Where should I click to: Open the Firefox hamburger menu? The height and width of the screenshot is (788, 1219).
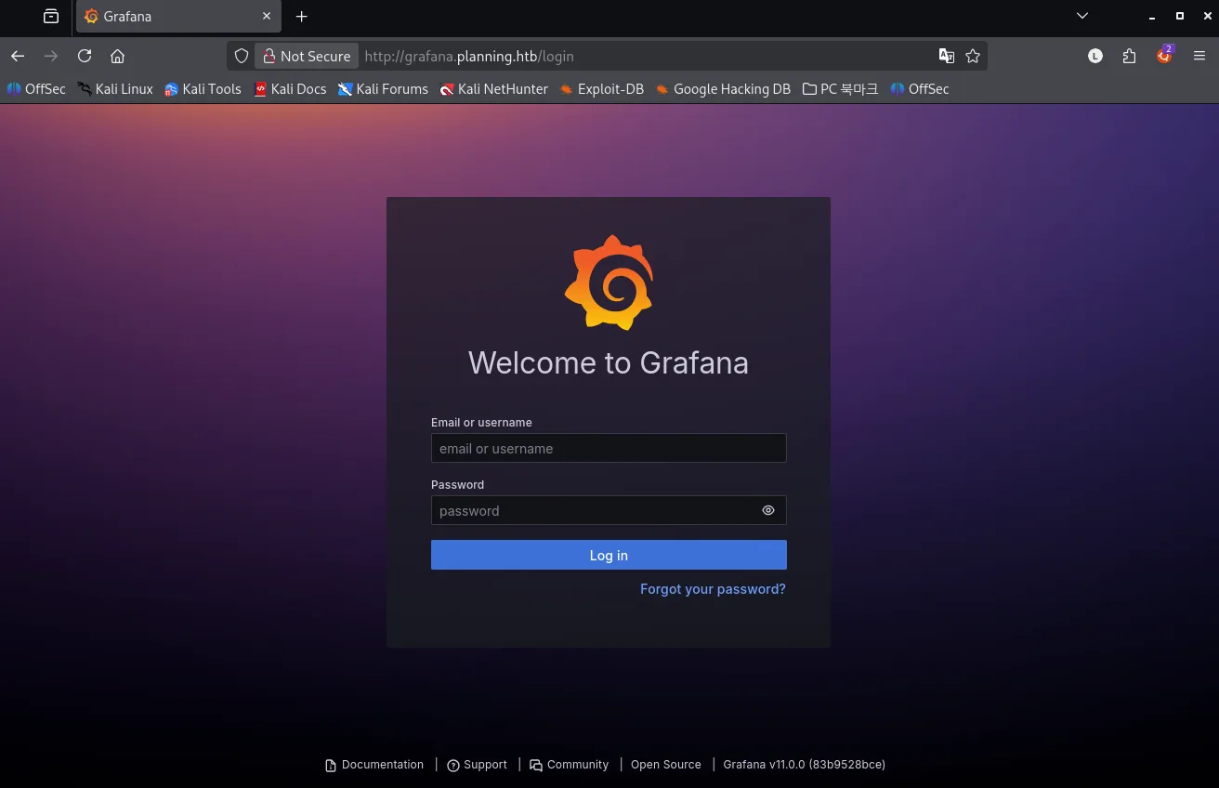coord(1199,56)
